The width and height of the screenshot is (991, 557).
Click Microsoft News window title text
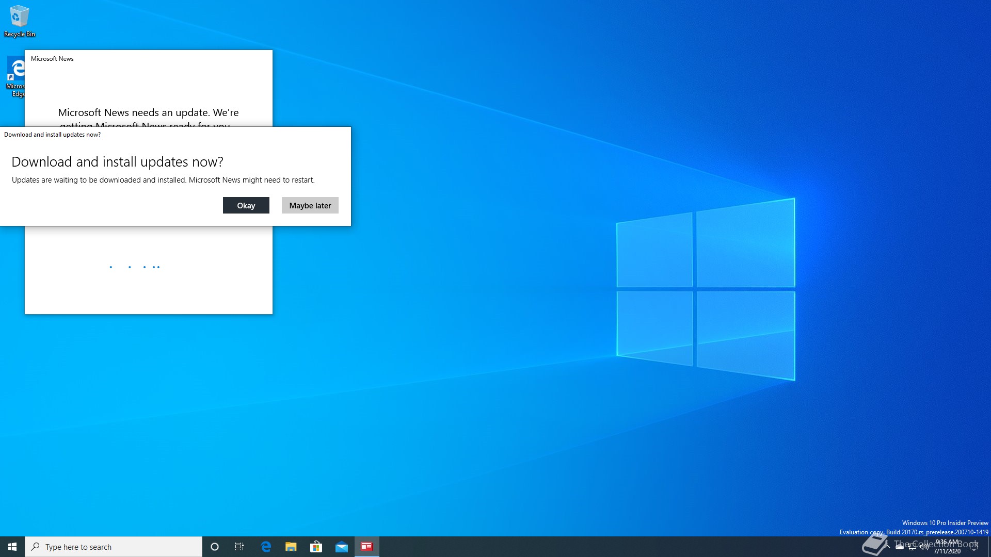point(52,59)
